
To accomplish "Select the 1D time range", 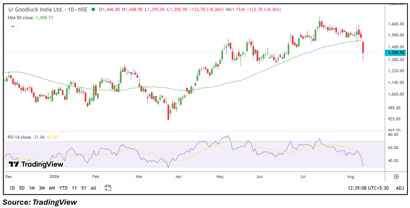I will pyautogui.click(x=12, y=188).
